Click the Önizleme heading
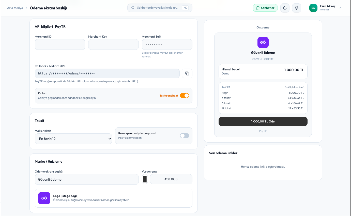The height and width of the screenshot is (216, 351). 263,27
